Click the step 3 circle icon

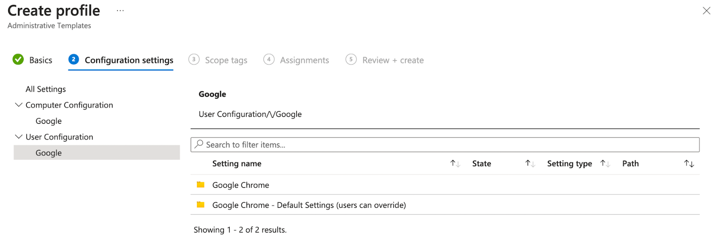pos(194,59)
